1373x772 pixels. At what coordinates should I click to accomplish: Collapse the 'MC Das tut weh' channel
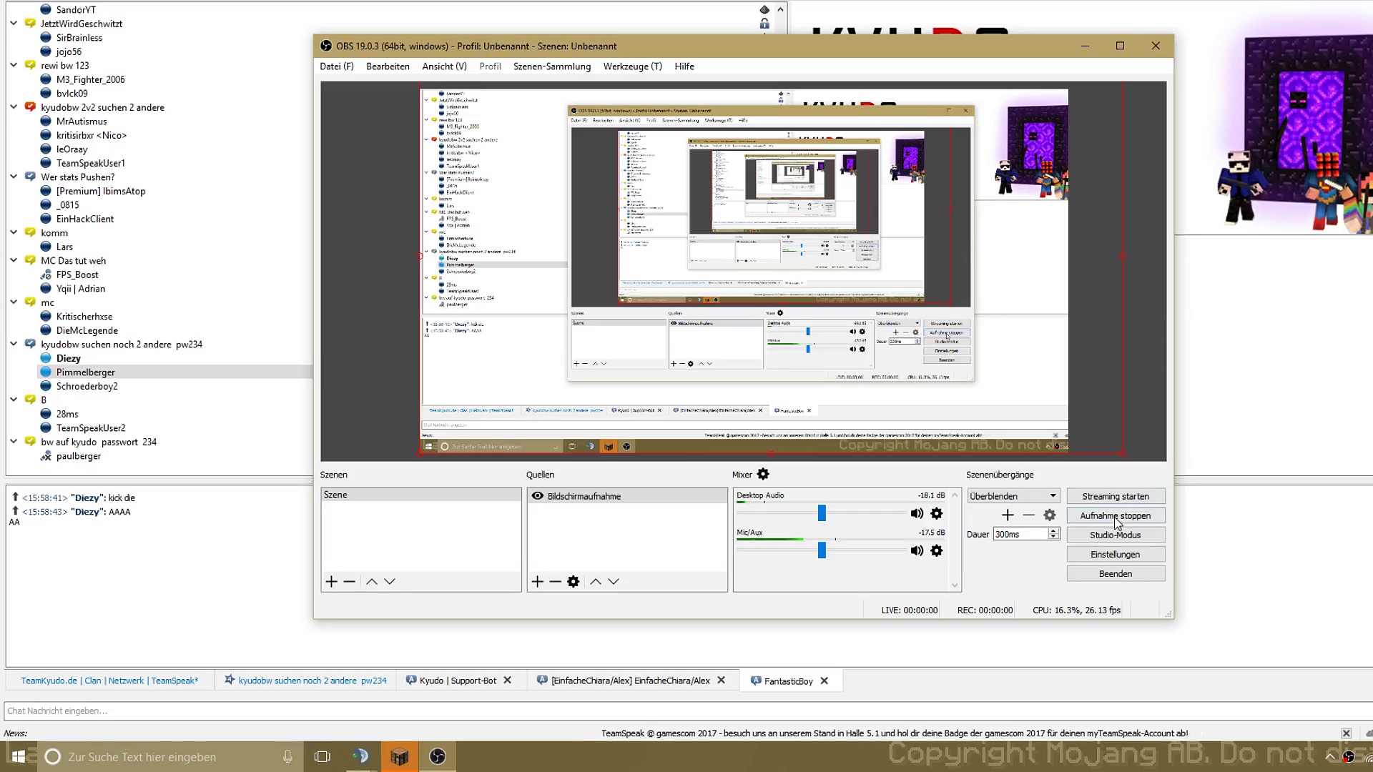pos(14,261)
